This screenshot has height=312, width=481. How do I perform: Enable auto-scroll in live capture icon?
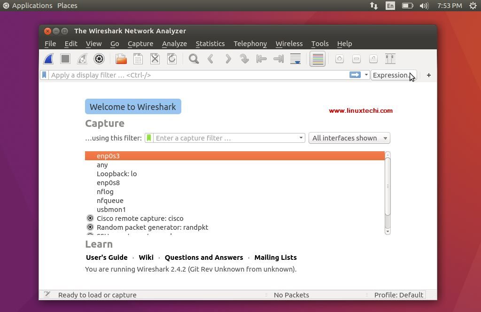pos(295,59)
